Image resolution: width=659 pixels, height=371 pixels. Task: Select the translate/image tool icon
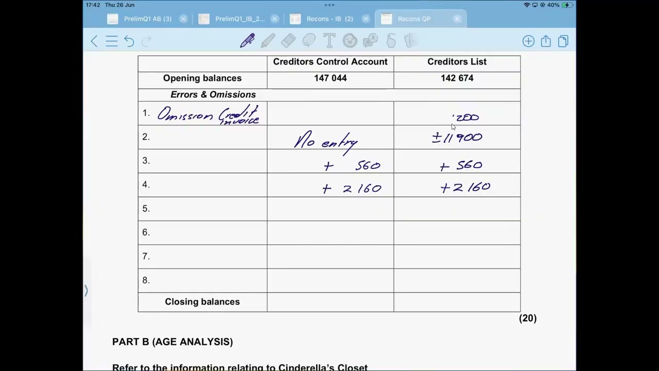[x=370, y=41]
